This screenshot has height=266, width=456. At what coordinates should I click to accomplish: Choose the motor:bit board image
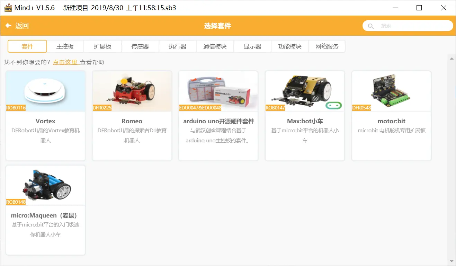[x=391, y=91]
